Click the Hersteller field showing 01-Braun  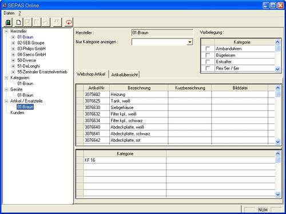click(162, 33)
